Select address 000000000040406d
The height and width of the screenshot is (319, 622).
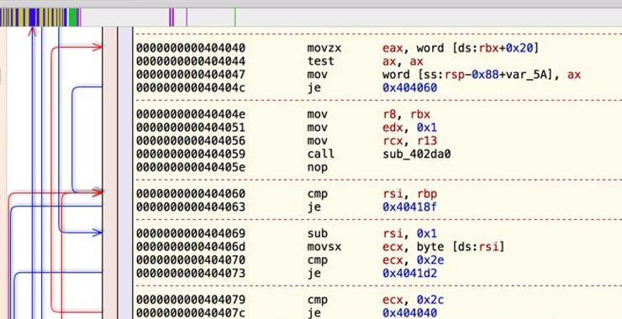pyautogui.click(x=191, y=247)
